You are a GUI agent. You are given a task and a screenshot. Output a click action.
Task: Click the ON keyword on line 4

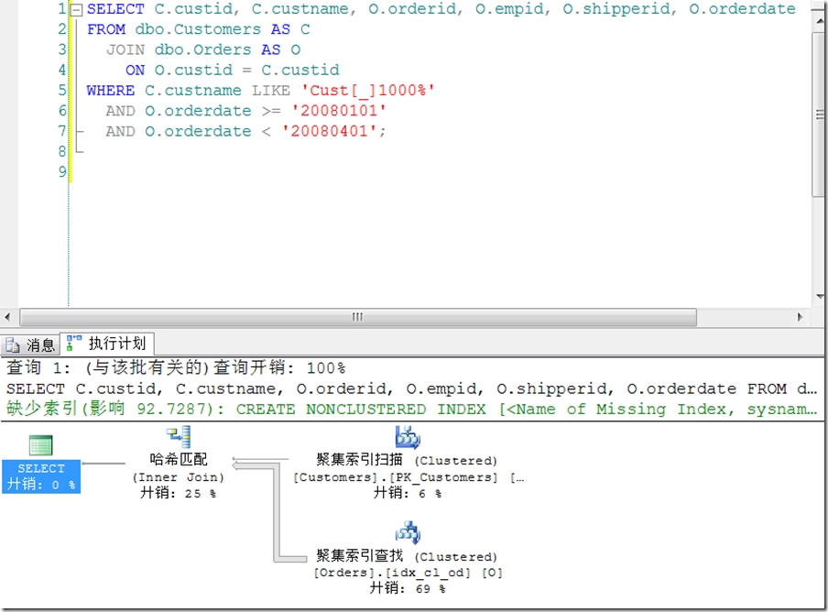coord(136,71)
